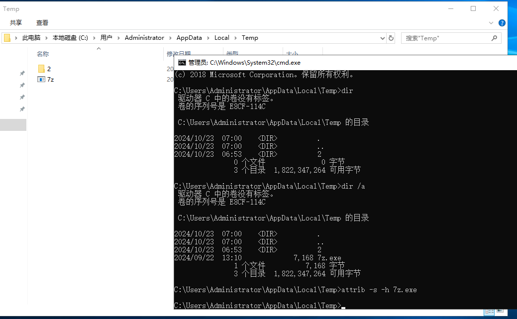The width and height of the screenshot is (517, 319).
Task: Switch to large icons view in Explorer
Action: (500, 311)
